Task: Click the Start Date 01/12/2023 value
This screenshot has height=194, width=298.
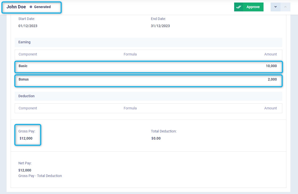Action: click(x=28, y=26)
